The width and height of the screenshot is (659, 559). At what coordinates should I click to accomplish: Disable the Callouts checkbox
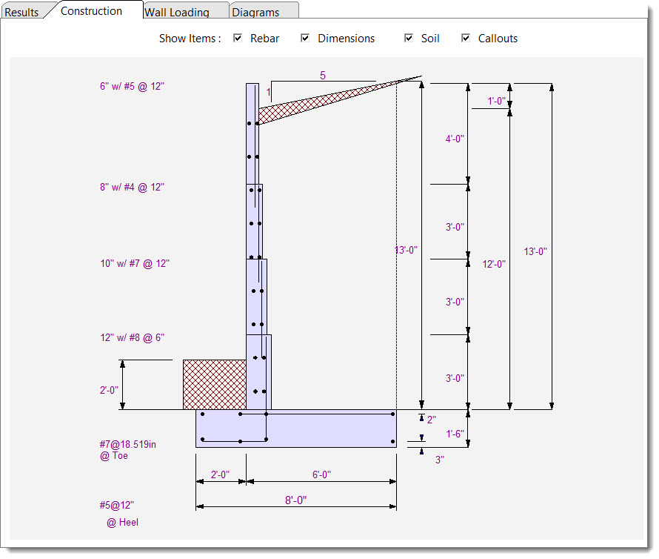(466, 39)
